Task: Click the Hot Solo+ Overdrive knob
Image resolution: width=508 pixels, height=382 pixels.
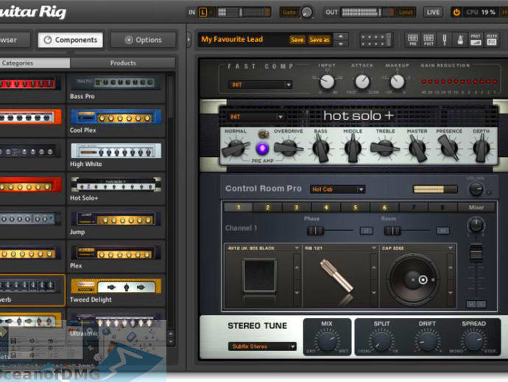Action: [x=288, y=148]
